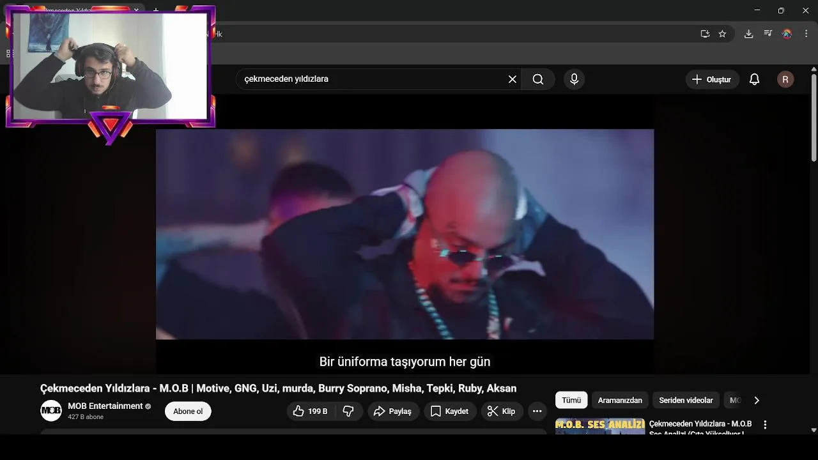
Task: Open the notifications bell
Action: pos(754,79)
